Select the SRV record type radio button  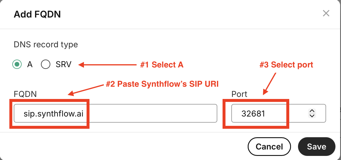pos(46,64)
